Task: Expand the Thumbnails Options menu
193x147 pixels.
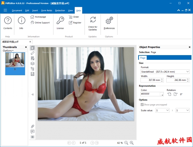Action: [8, 51]
